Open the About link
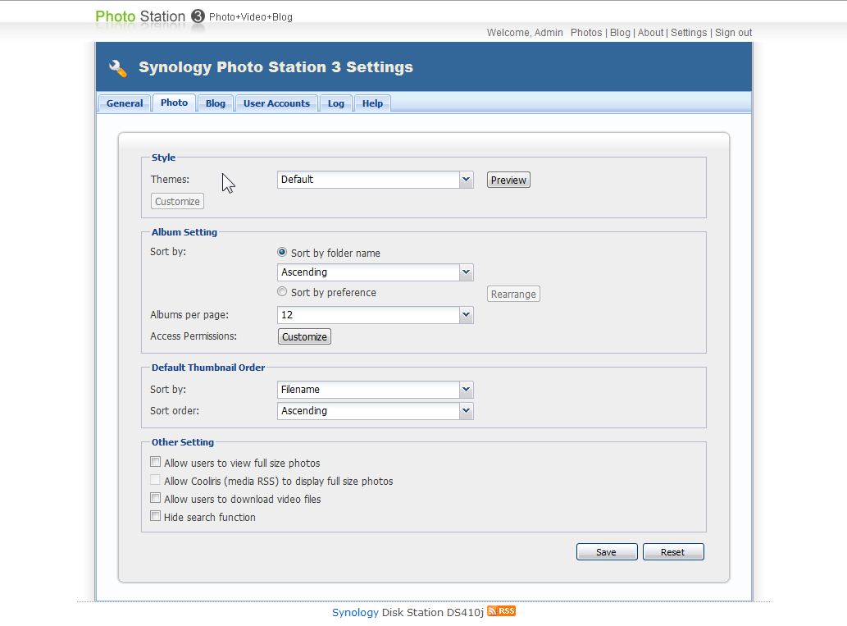 click(x=650, y=33)
